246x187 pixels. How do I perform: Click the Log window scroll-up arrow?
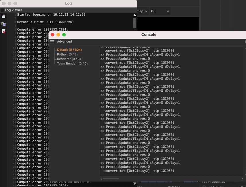click(134, 15)
